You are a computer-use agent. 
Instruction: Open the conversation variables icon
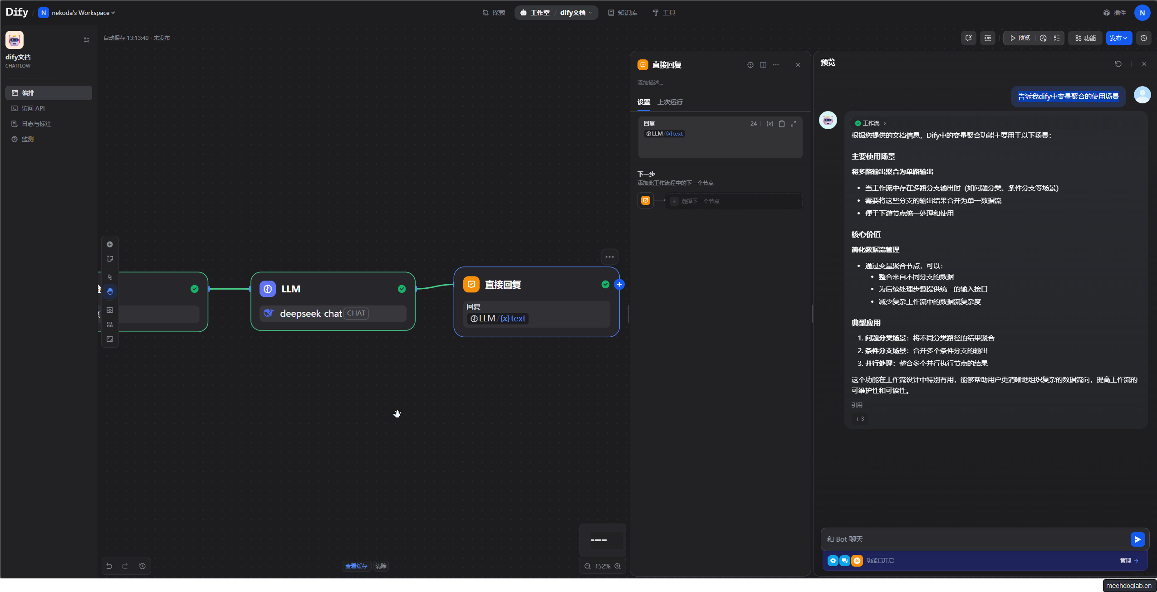coord(968,38)
